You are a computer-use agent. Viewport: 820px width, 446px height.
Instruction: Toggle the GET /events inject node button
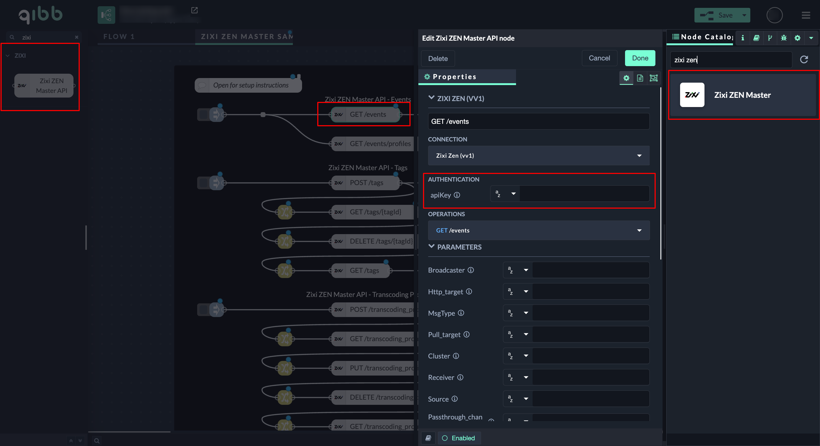click(x=203, y=115)
